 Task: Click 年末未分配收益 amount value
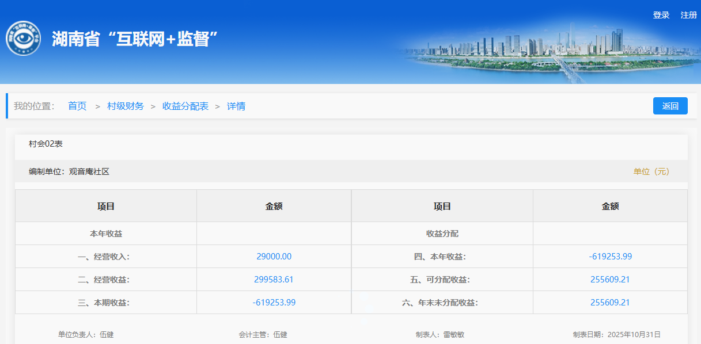610,303
